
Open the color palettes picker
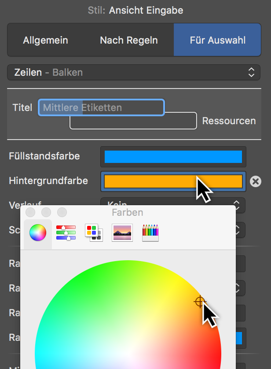click(x=94, y=232)
